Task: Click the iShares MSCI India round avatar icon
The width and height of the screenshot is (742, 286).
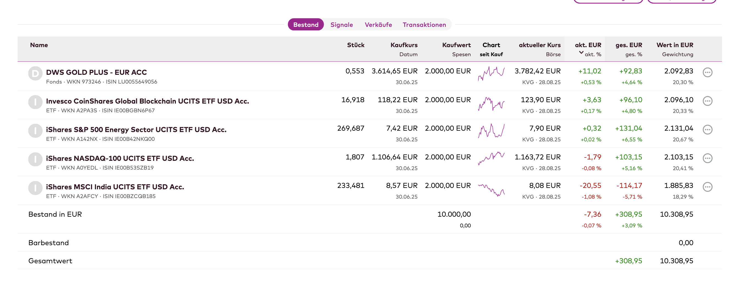Action: 35,188
